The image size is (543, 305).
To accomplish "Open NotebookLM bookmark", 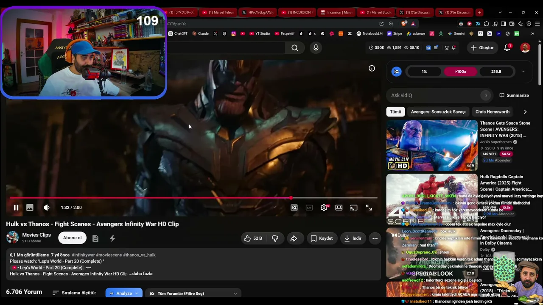I will (369, 33).
